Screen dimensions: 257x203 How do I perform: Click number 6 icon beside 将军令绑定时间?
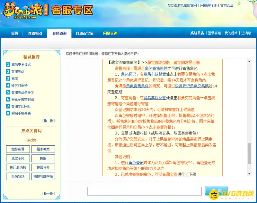pos(8,99)
